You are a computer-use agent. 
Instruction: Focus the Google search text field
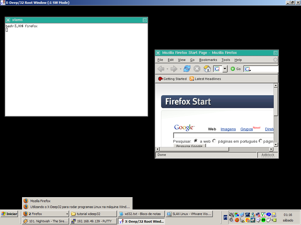pyautogui.click(x=223, y=135)
